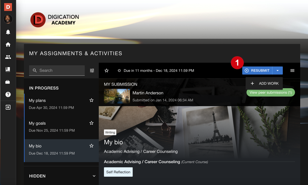Open the briefcase work icon
This screenshot has width=308, height=185.
pyautogui.click(x=8, y=82)
